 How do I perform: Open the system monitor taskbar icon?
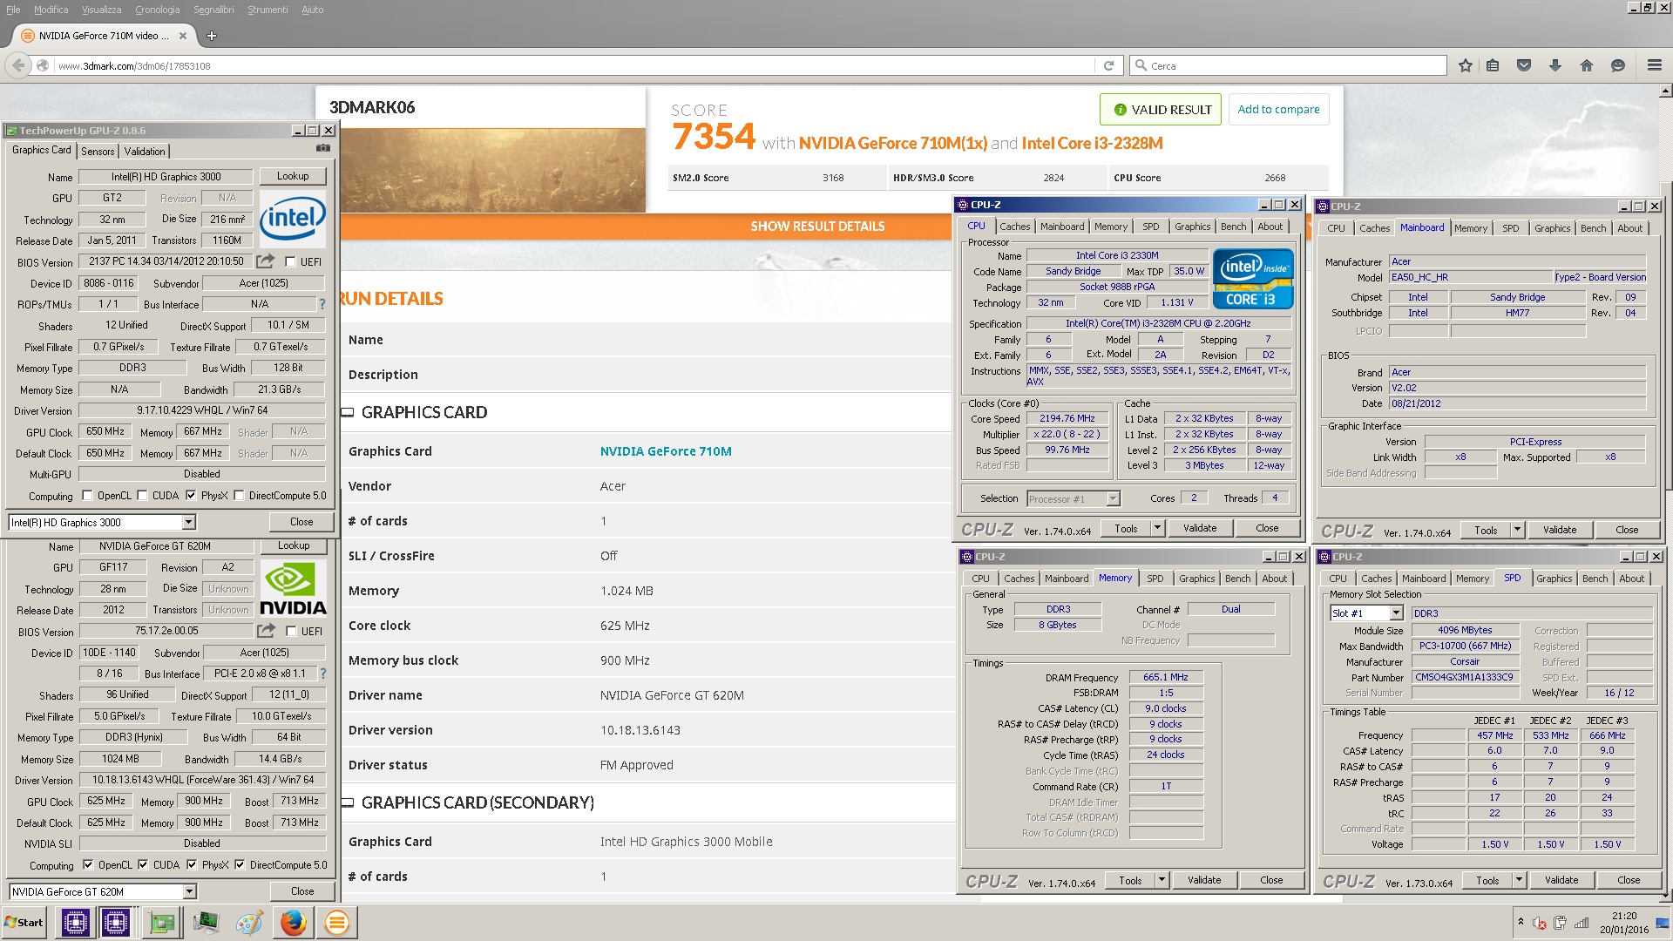tap(206, 922)
